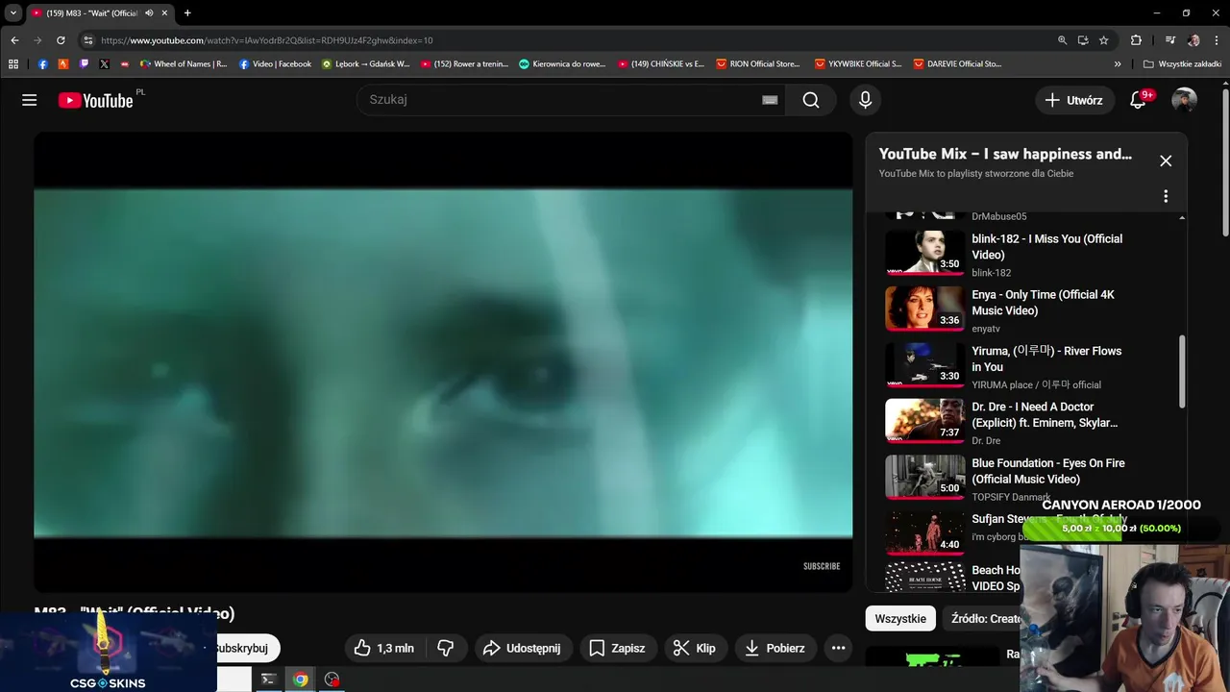The height and width of the screenshot is (692, 1230).
Task: Expand the tab search dropdown arrow
Action: (13, 13)
